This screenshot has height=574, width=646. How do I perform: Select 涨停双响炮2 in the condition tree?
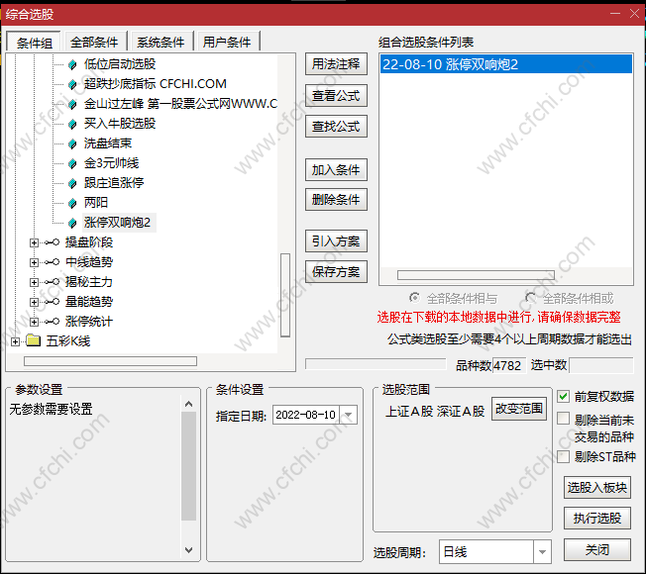coord(118,223)
